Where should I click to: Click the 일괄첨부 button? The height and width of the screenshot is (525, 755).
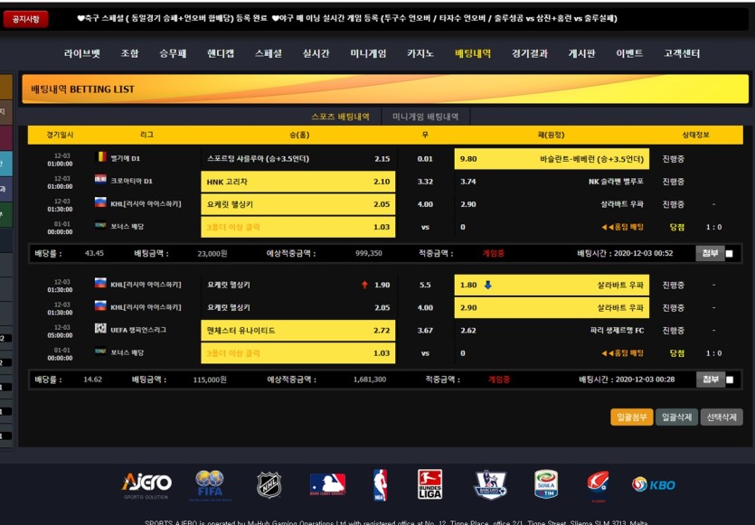pyautogui.click(x=631, y=417)
